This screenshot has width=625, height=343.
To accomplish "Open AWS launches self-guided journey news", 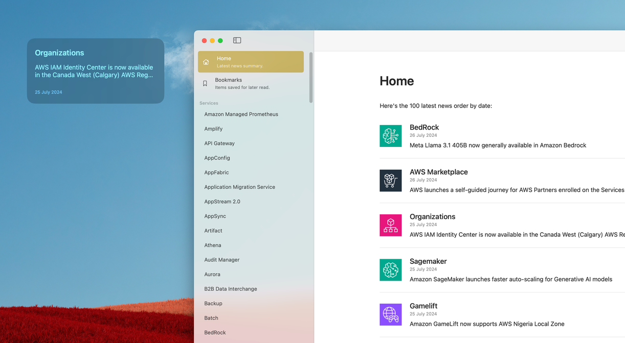I will pos(517,190).
